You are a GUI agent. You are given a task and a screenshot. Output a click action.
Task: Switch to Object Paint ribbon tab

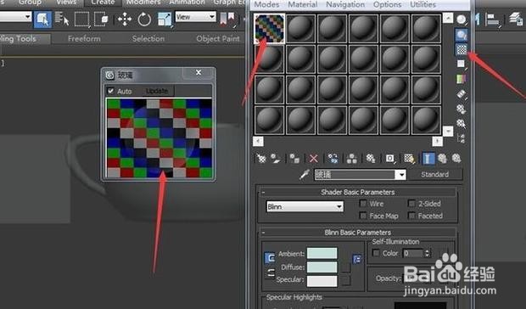click(x=218, y=39)
